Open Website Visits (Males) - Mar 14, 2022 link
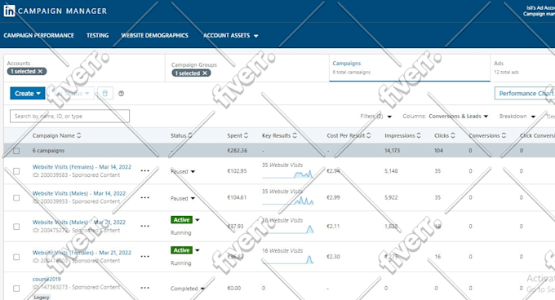This screenshot has width=555, height=300. (79, 193)
